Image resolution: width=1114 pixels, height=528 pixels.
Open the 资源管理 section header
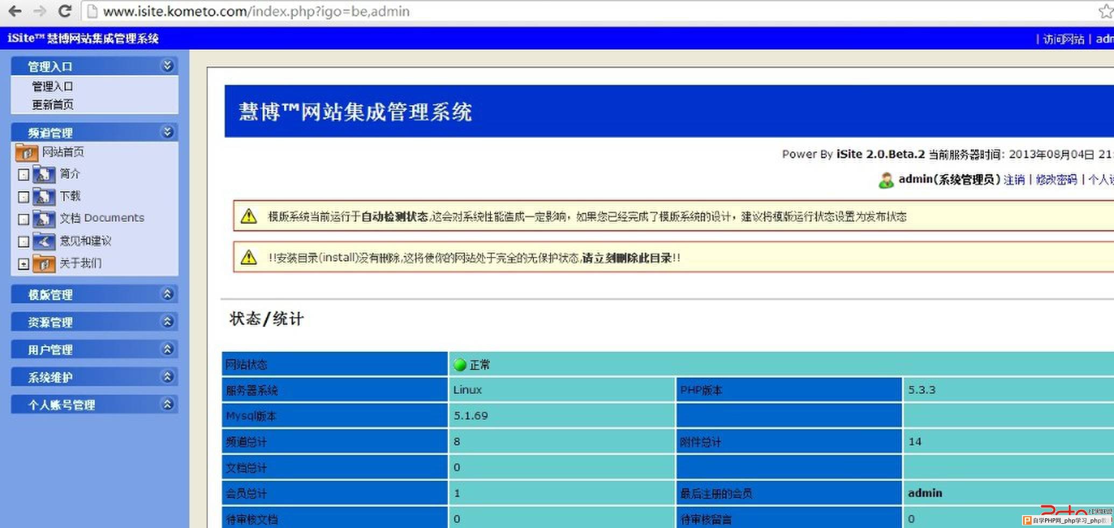[95, 322]
